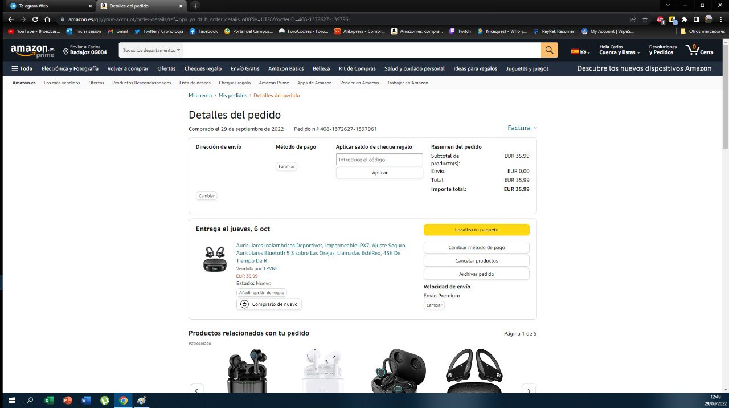This screenshot has height=408, width=729.
Task: Click next arrow in related products carousel
Action: (x=529, y=391)
